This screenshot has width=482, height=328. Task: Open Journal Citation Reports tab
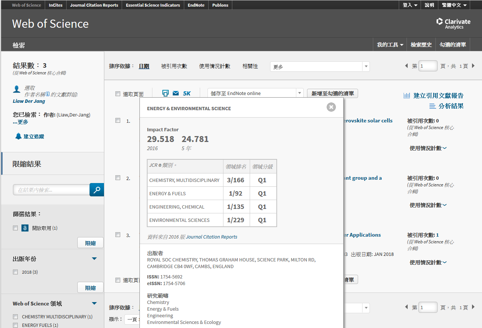tap(94, 5)
